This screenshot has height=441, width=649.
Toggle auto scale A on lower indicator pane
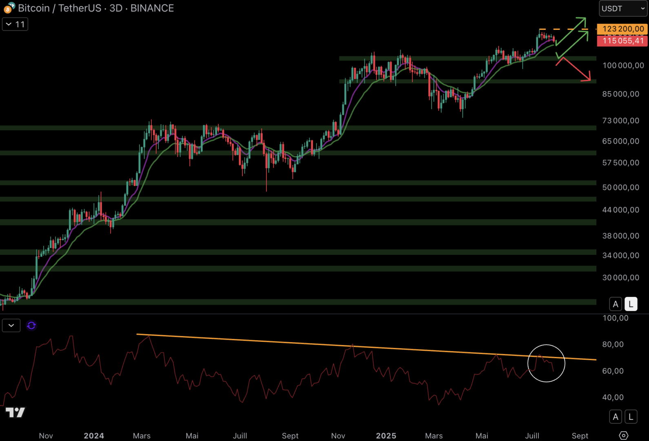[x=616, y=416]
